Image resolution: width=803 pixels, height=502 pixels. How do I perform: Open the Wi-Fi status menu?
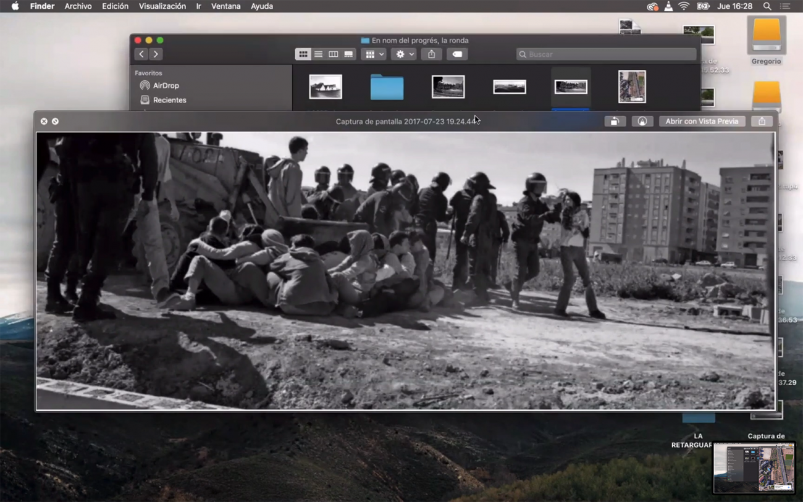pyautogui.click(x=684, y=6)
